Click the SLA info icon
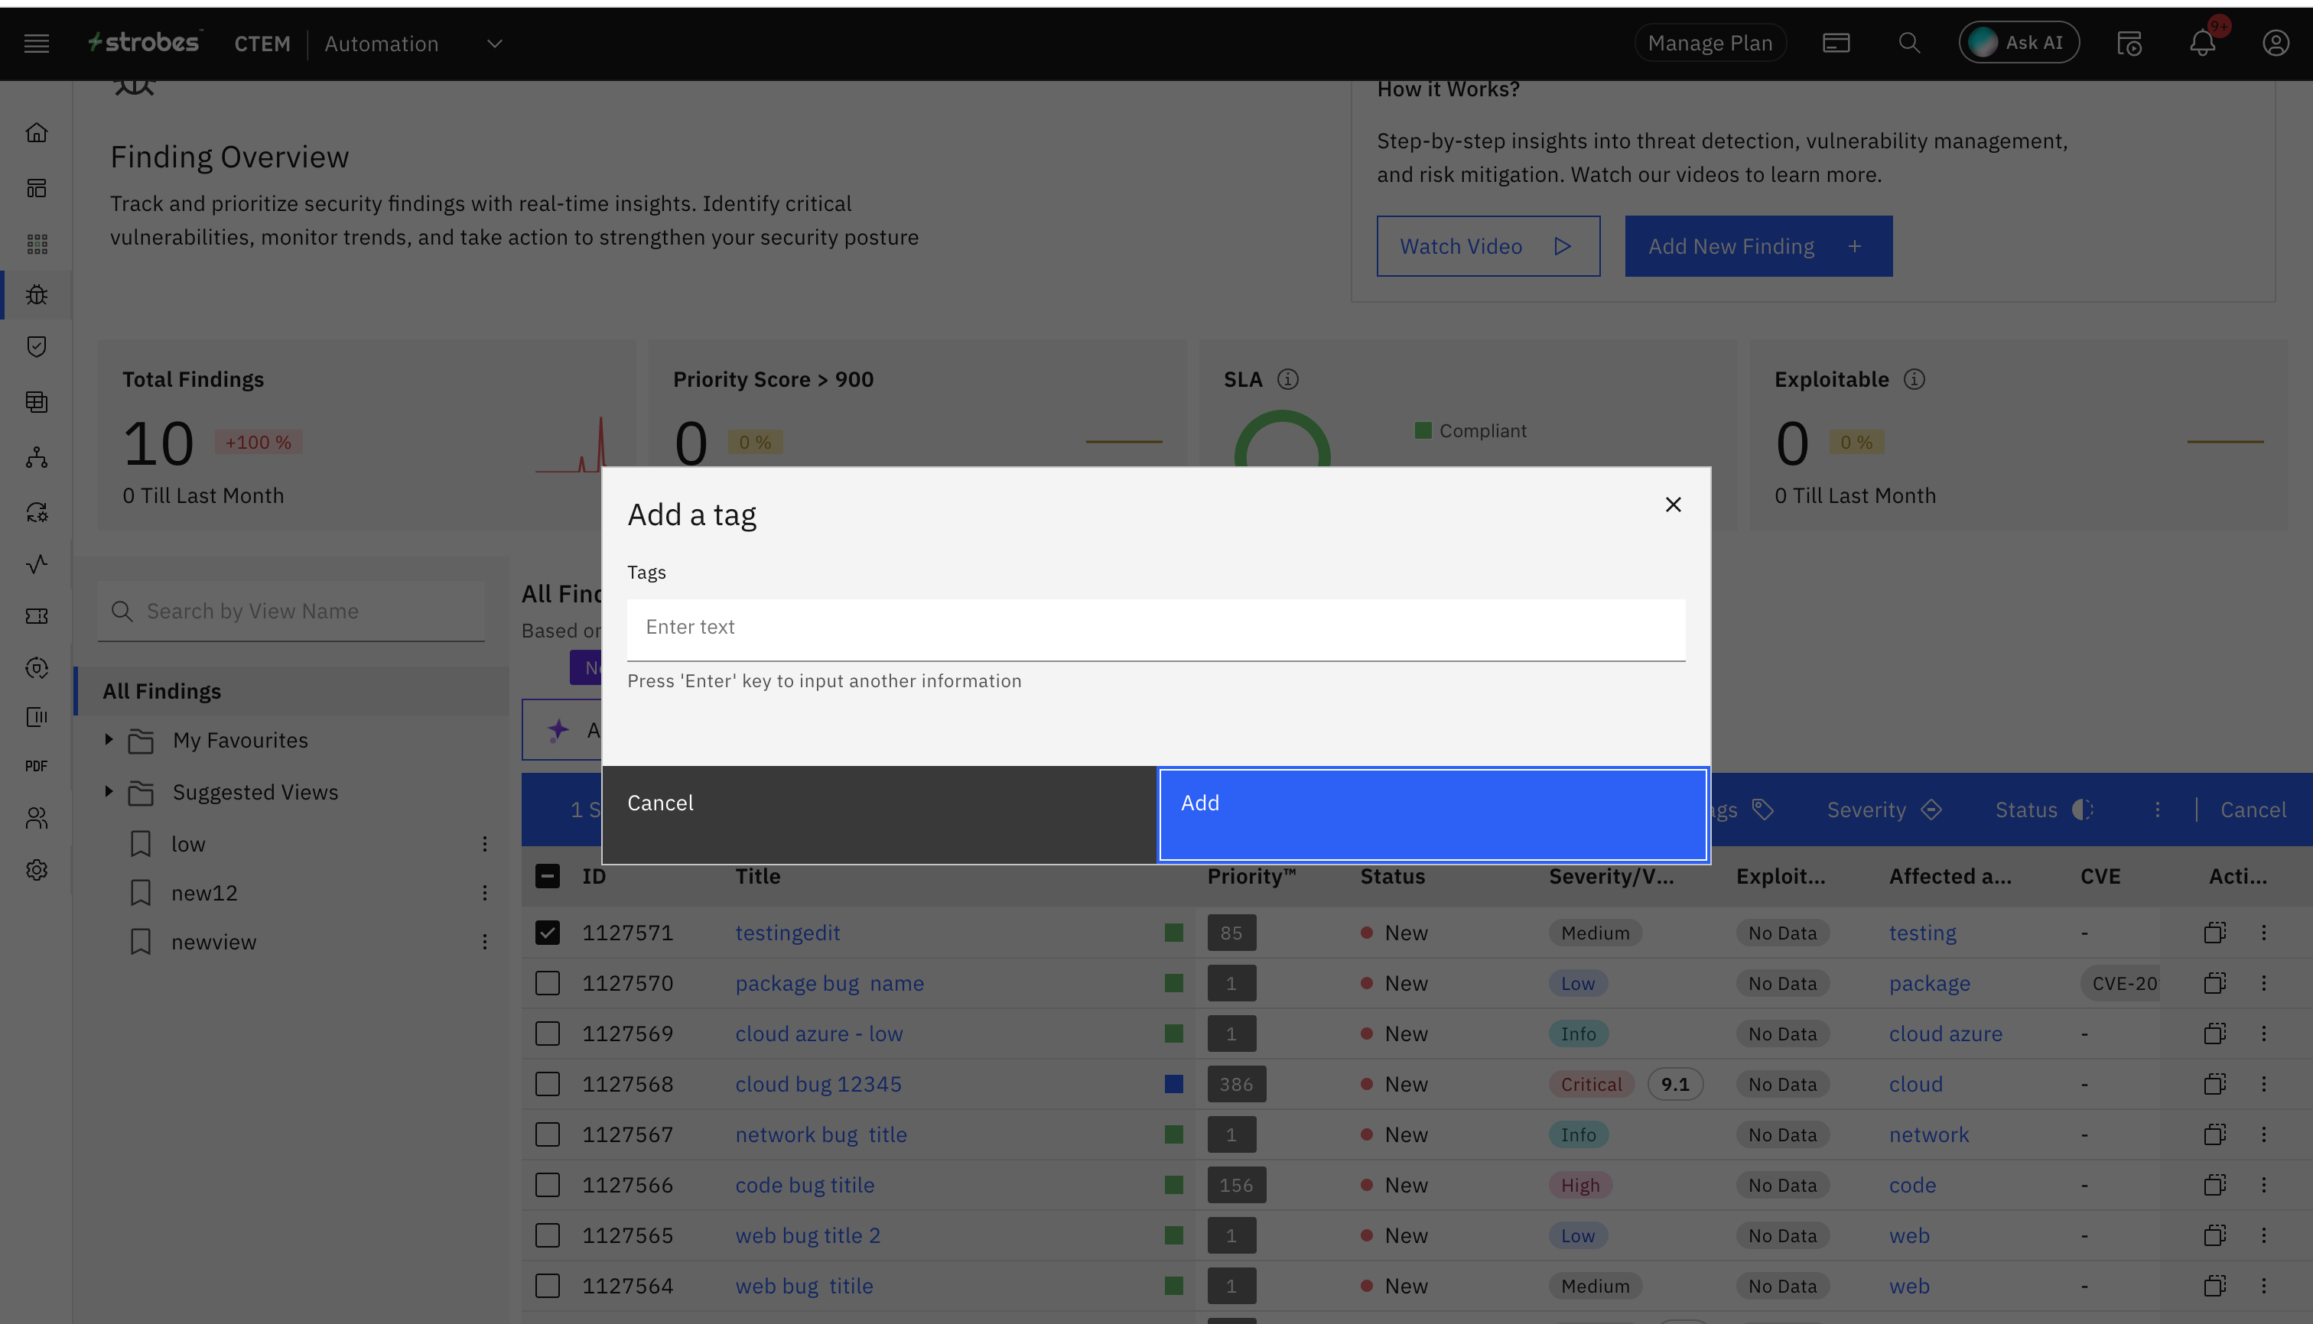 (x=1287, y=379)
